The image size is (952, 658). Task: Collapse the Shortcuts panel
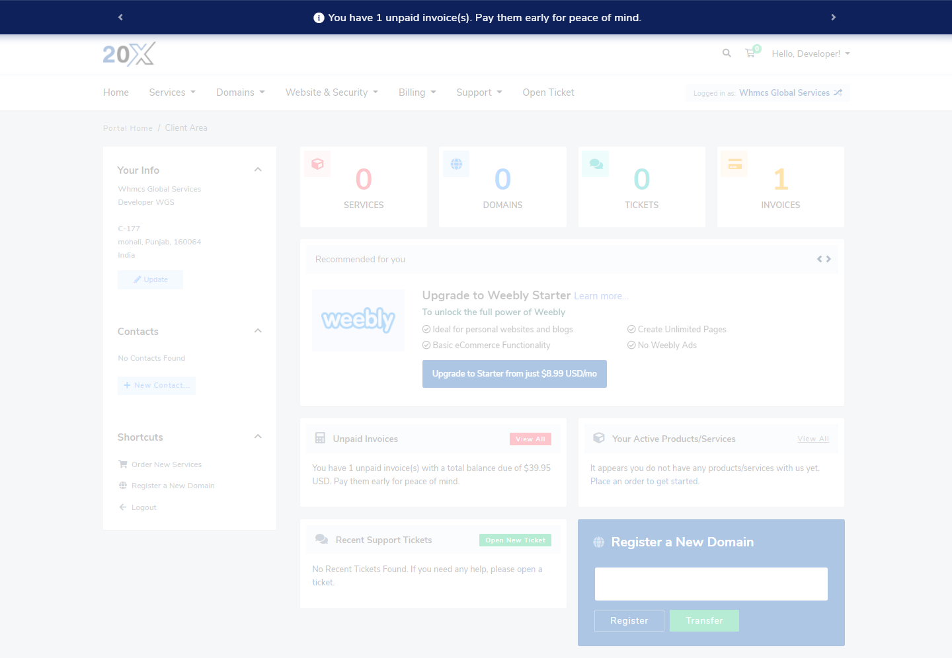point(258,437)
